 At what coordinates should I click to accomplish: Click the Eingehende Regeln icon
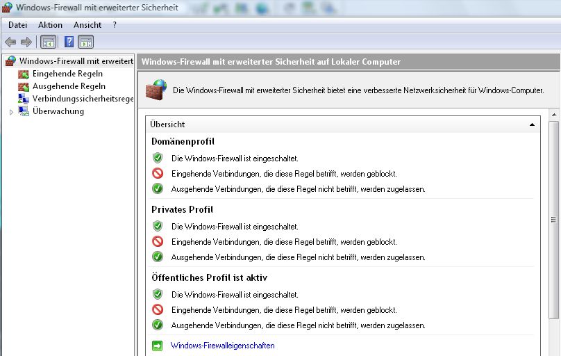click(x=24, y=74)
